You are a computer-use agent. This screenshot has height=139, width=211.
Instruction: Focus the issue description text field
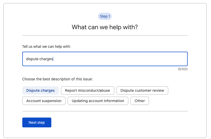(105, 59)
